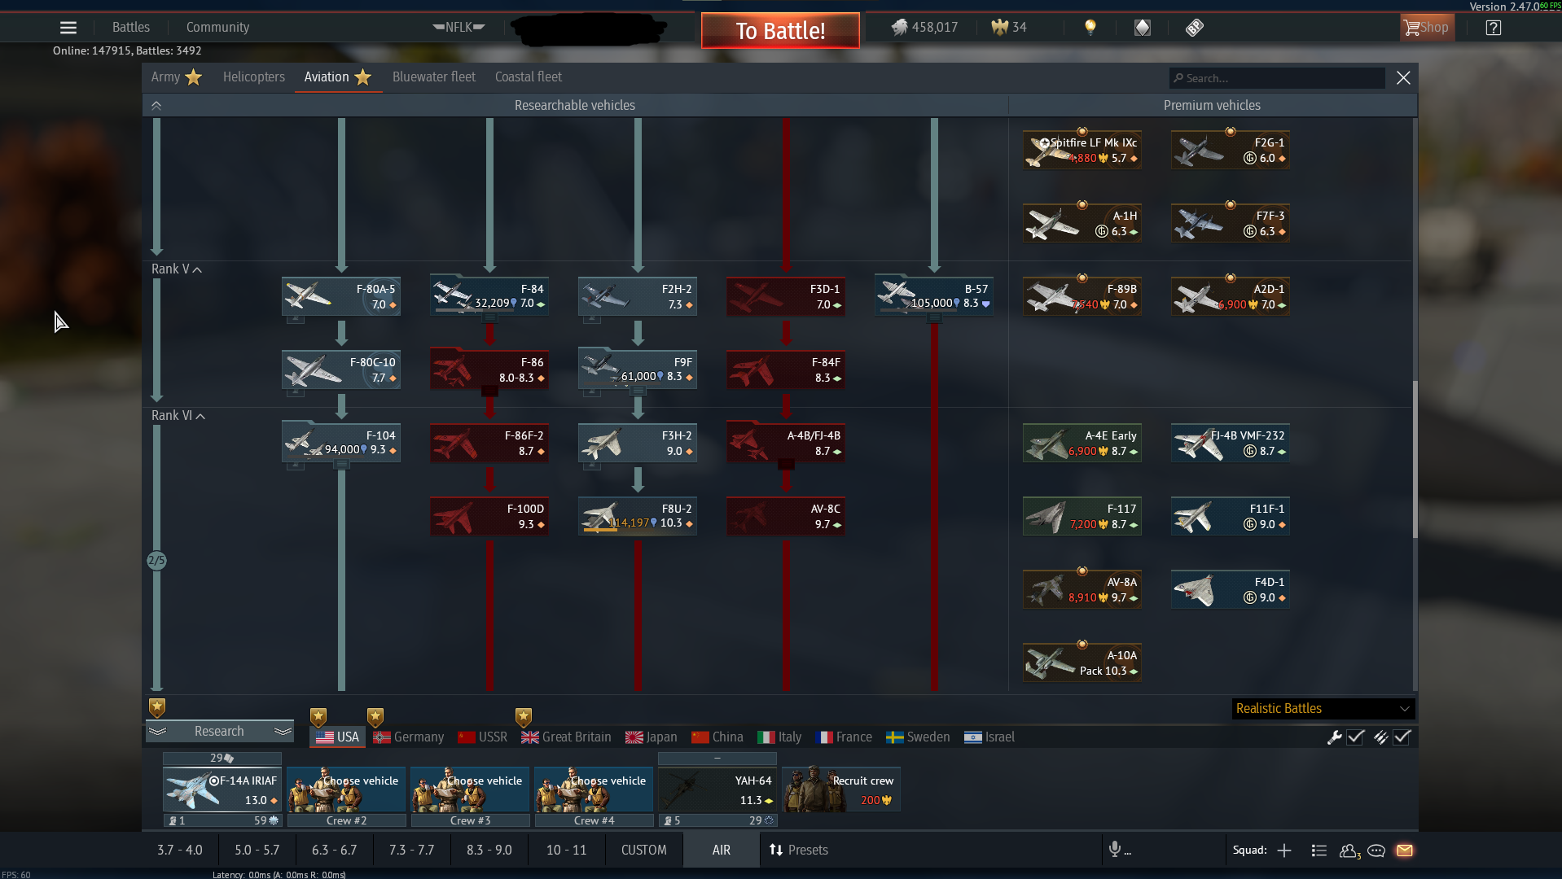Switch to the Bluewater fleet tab
1562x879 pixels.
click(433, 77)
